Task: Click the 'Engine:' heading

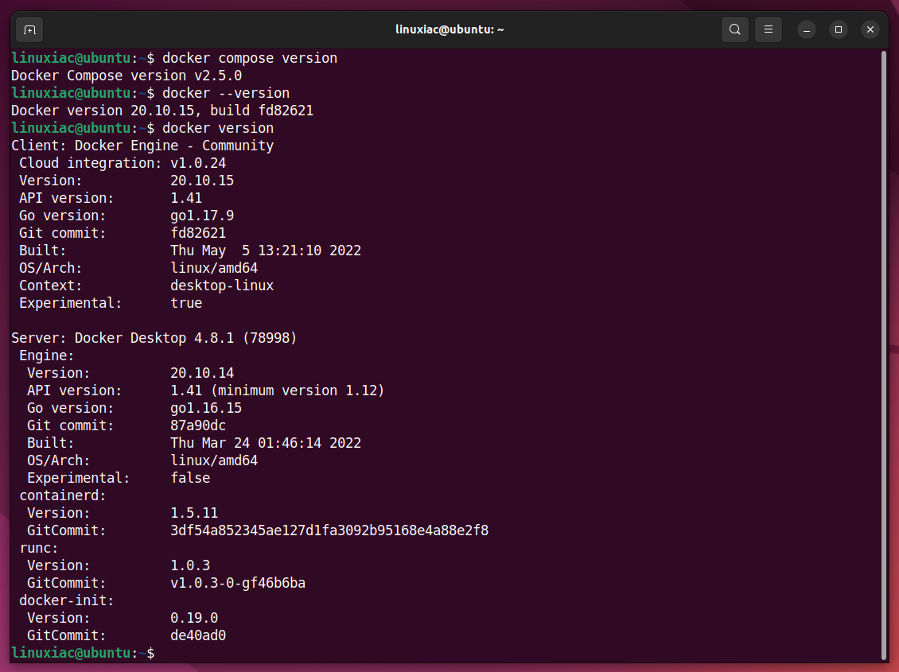Action: pyautogui.click(x=46, y=355)
